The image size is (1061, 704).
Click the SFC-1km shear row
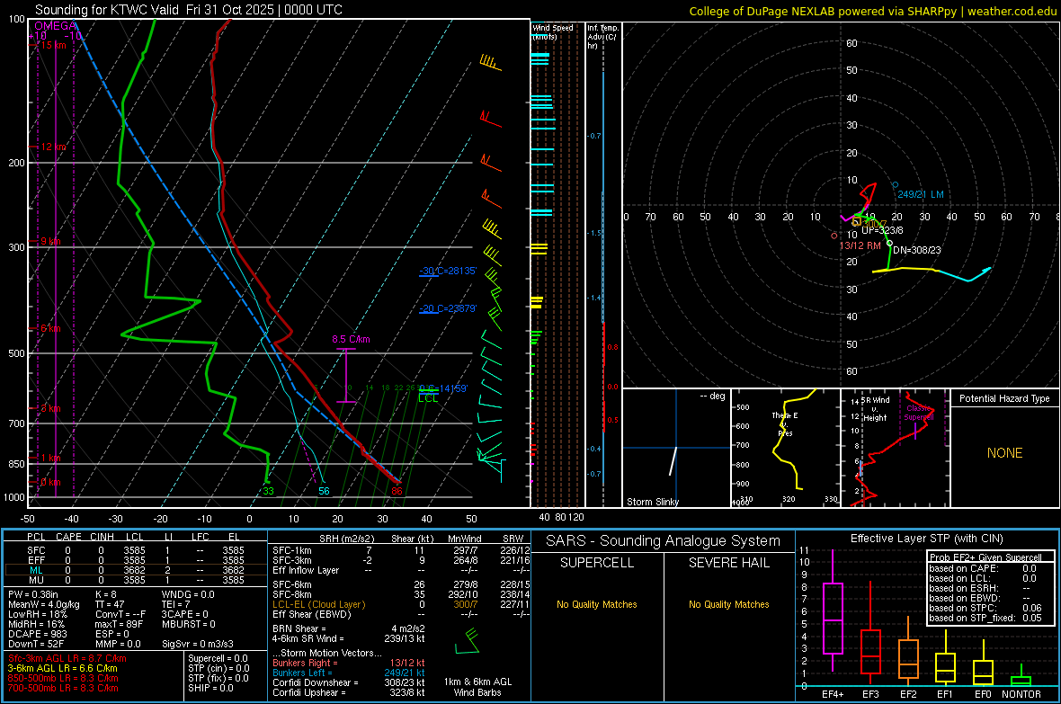(401, 550)
